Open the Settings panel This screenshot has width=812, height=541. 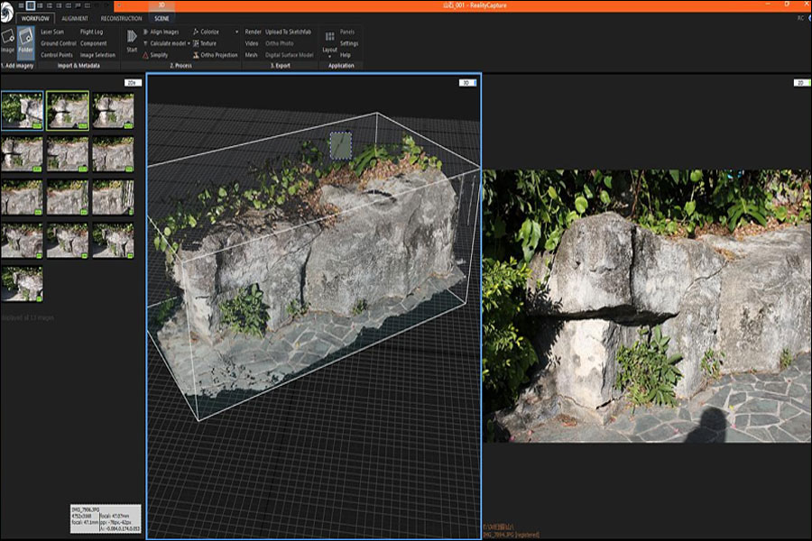pos(348,42)
